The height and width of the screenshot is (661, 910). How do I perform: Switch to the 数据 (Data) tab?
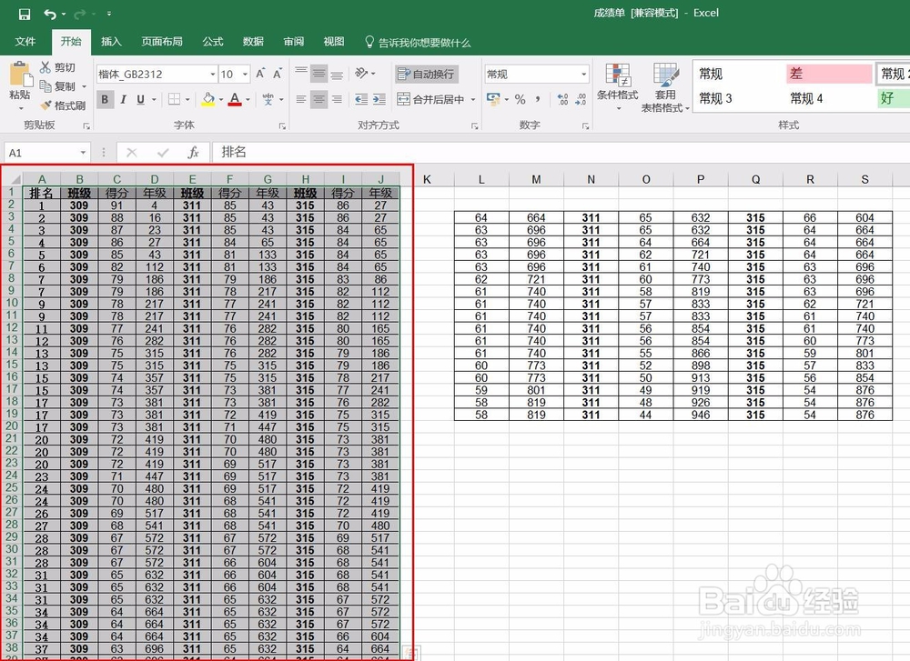tap(253, 42)
